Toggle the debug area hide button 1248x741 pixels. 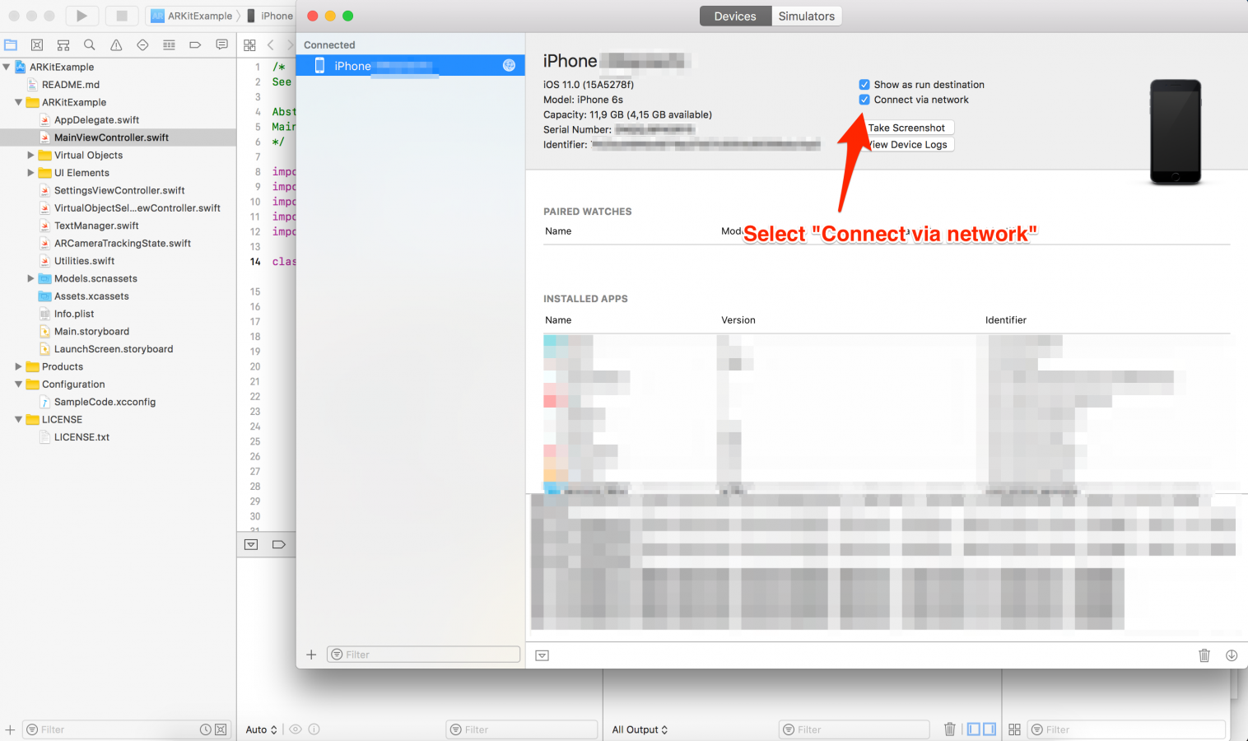[x=251, y=544]
